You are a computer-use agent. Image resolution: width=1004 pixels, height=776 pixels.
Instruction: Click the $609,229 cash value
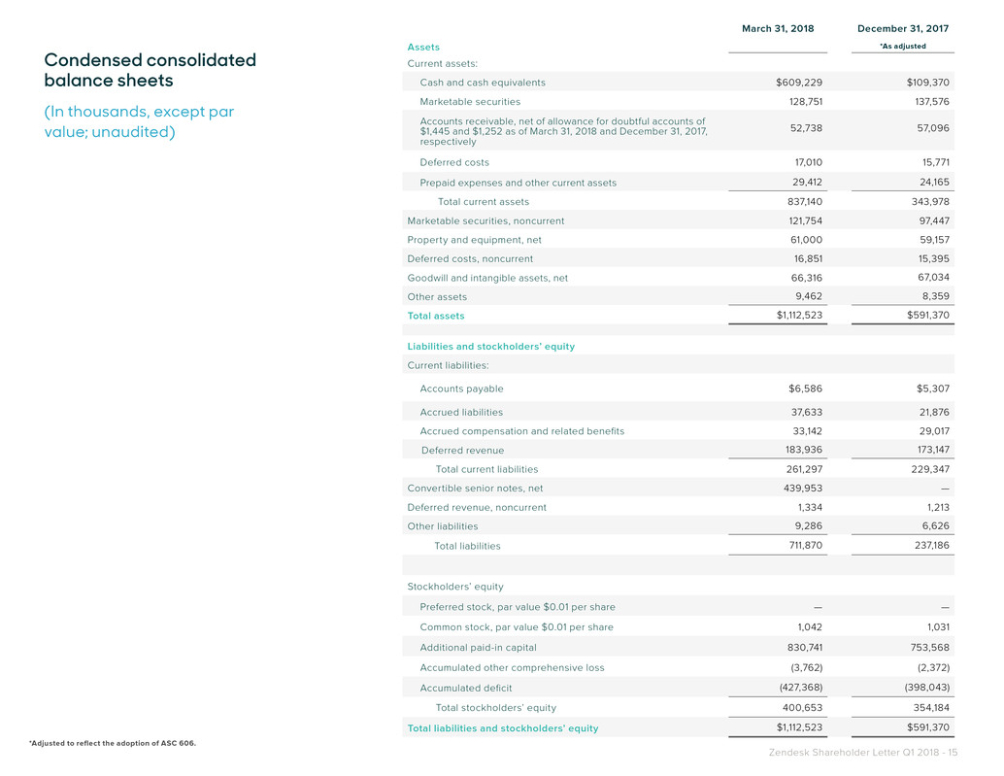(x=798, y=83)
